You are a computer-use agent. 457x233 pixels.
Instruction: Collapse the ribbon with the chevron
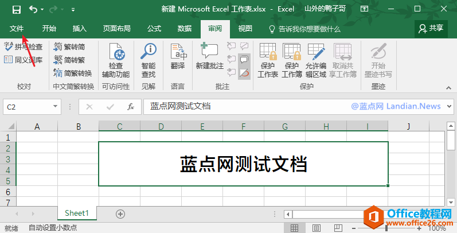coord(448,88)
